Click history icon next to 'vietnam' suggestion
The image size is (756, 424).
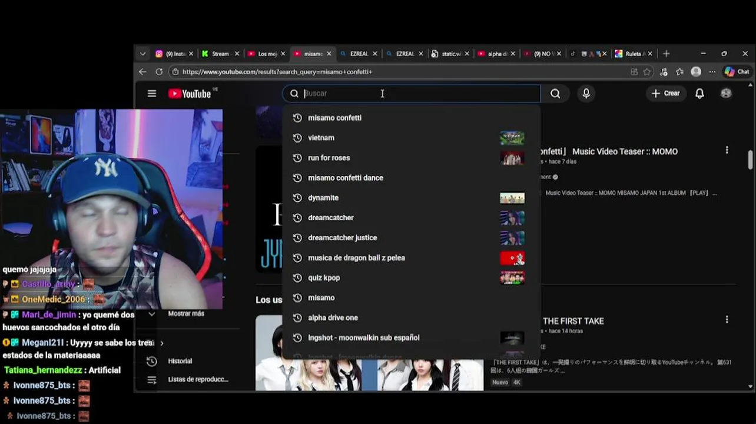(x=297, y=138)
